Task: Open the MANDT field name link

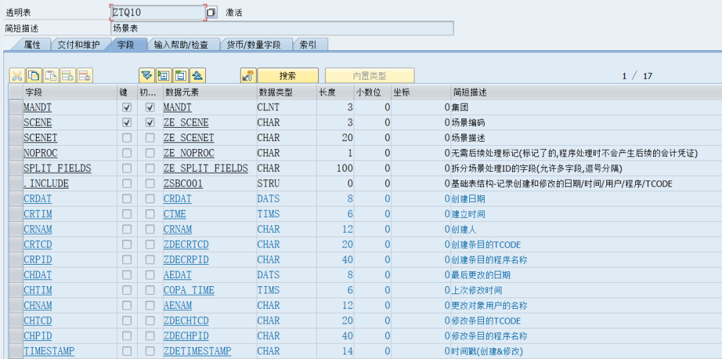Action: point(37,108)
